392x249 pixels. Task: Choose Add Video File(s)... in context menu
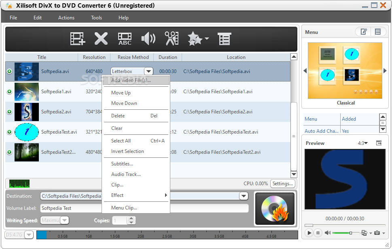(136, 80)
